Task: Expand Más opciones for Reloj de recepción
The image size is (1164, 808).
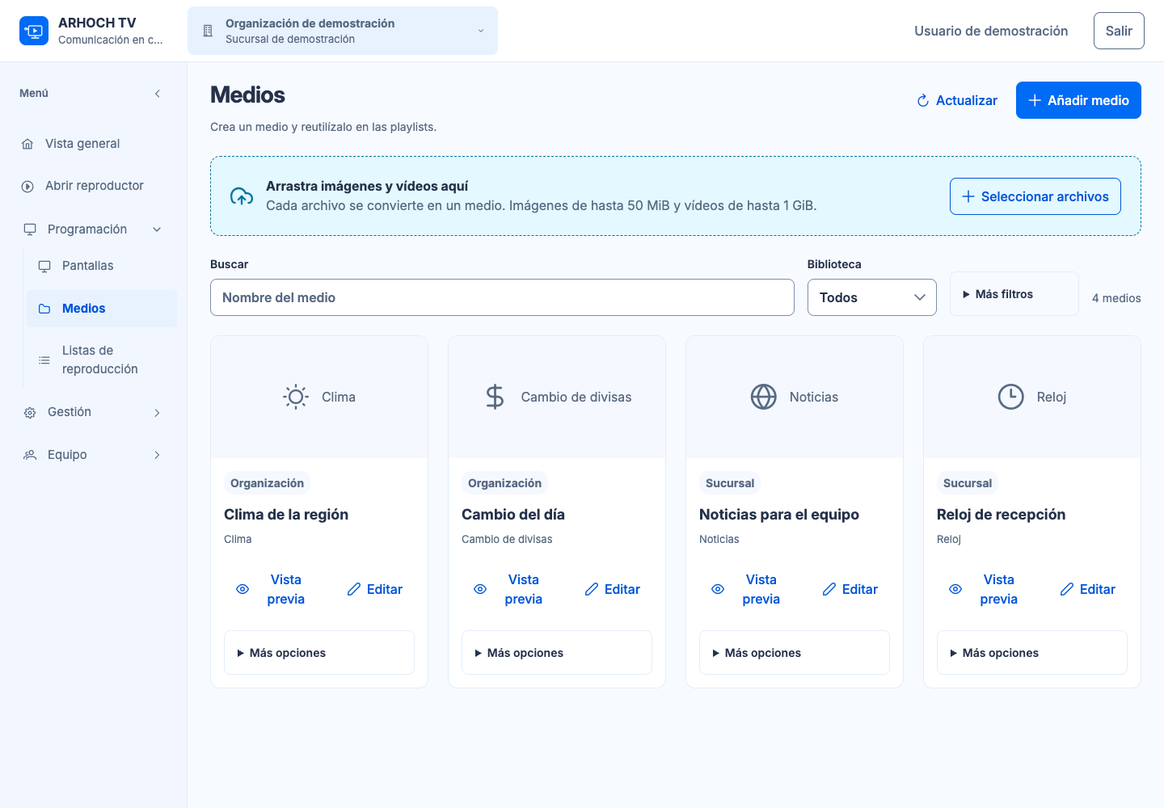Action: (1032, 653)
